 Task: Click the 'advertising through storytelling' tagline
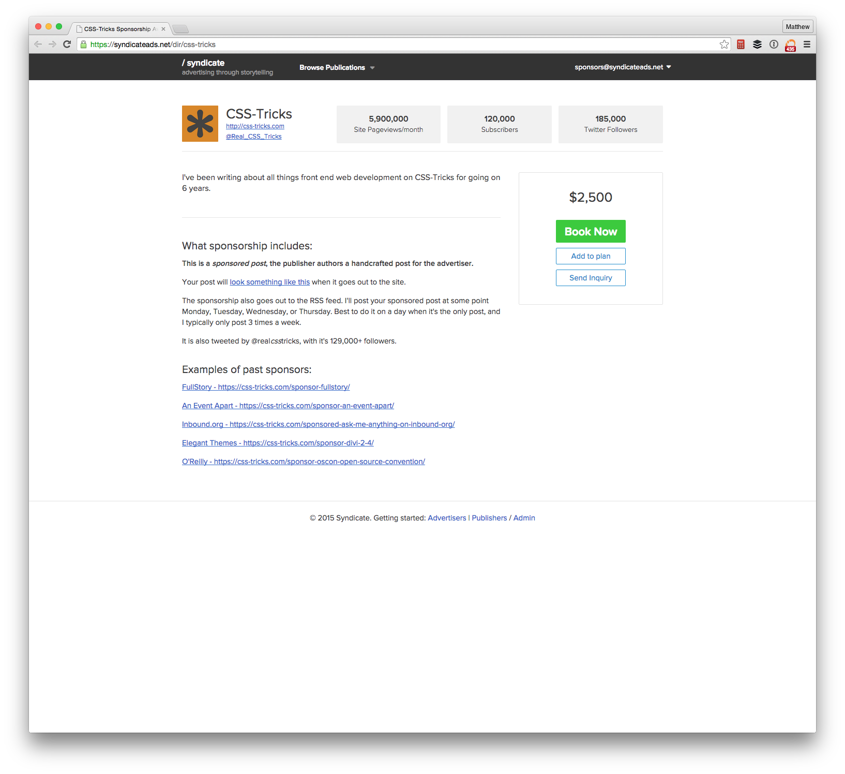pyautogui.click(x=228, y=72)
